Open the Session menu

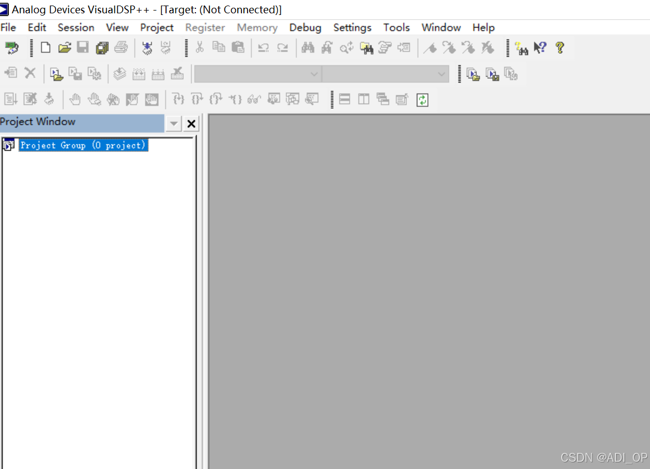[x=76, y=27]
